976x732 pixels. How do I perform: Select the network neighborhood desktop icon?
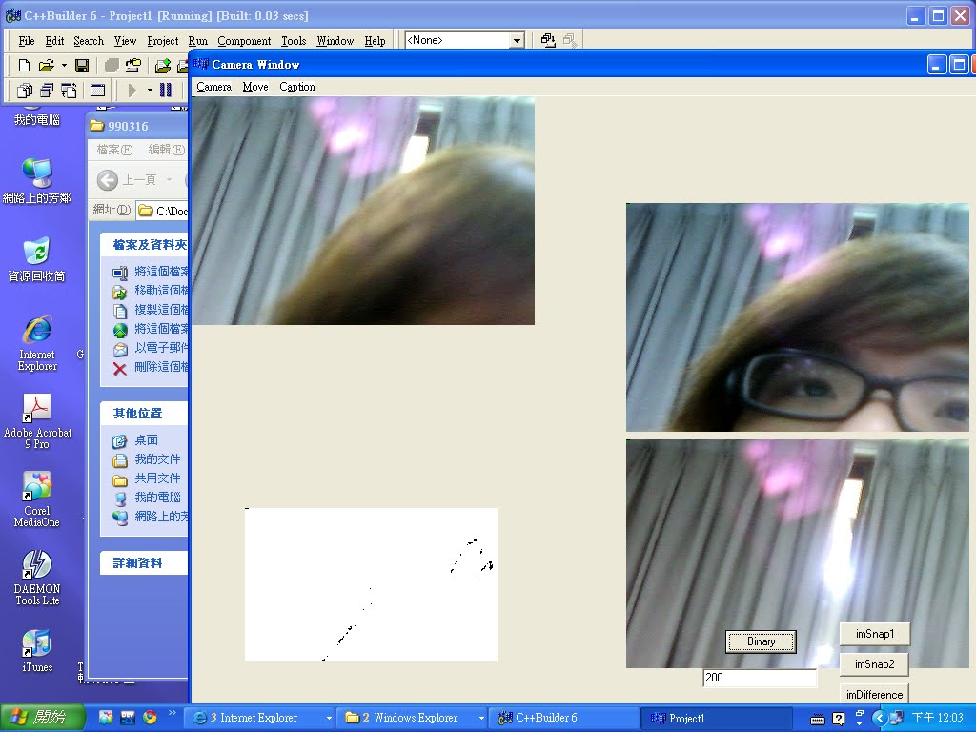(37, 180)
